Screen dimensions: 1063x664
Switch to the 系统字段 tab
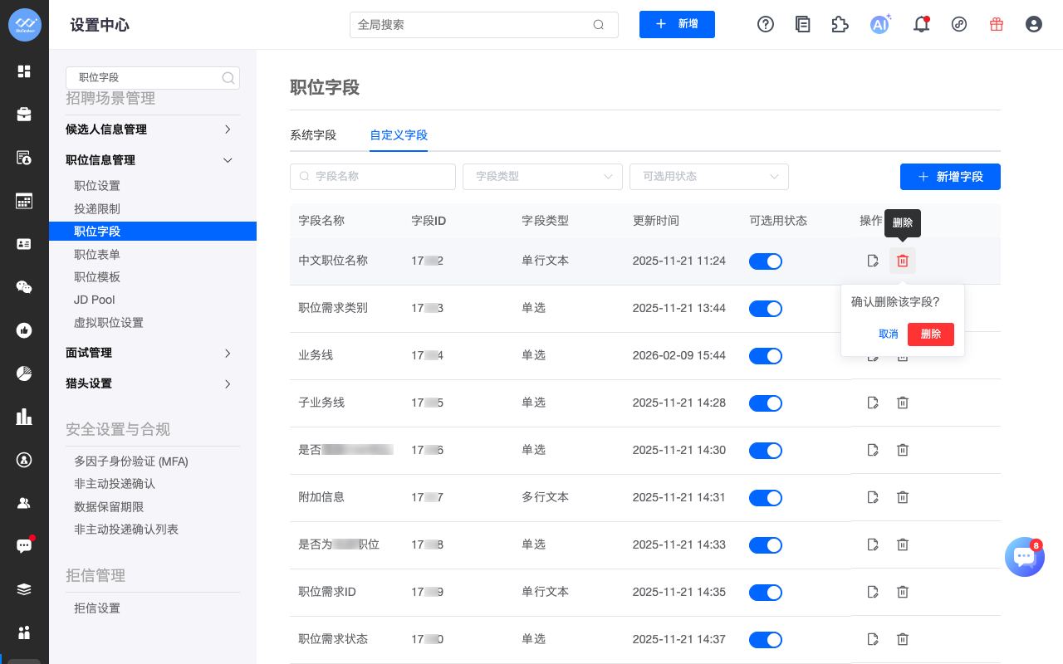point(313,135)
